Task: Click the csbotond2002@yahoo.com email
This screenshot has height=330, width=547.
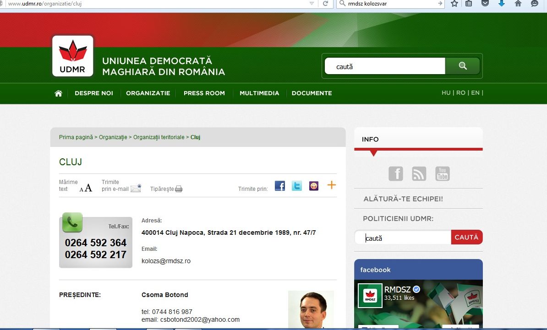Action: (200, 319)
